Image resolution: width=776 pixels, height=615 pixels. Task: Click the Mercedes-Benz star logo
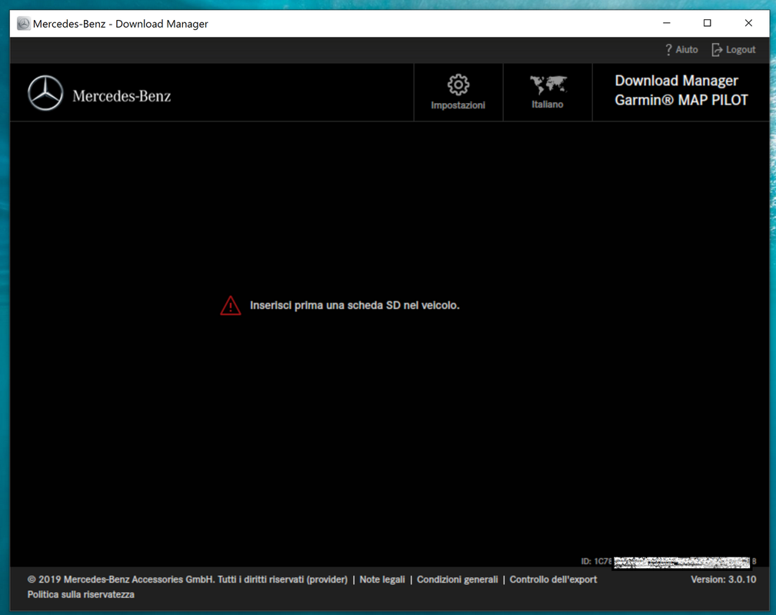(x=45, y=93)
